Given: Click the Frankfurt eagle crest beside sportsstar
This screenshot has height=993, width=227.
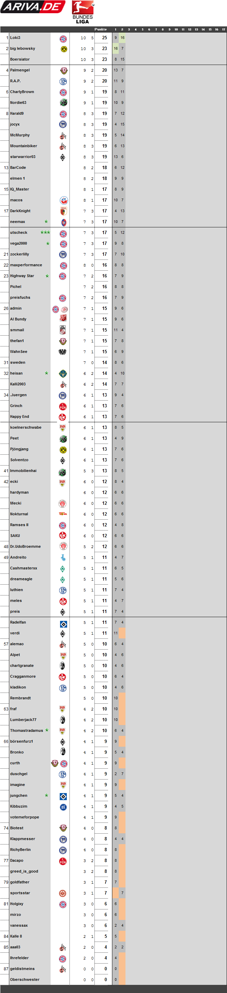Looking at the screenshot, I should coord(63,893).
